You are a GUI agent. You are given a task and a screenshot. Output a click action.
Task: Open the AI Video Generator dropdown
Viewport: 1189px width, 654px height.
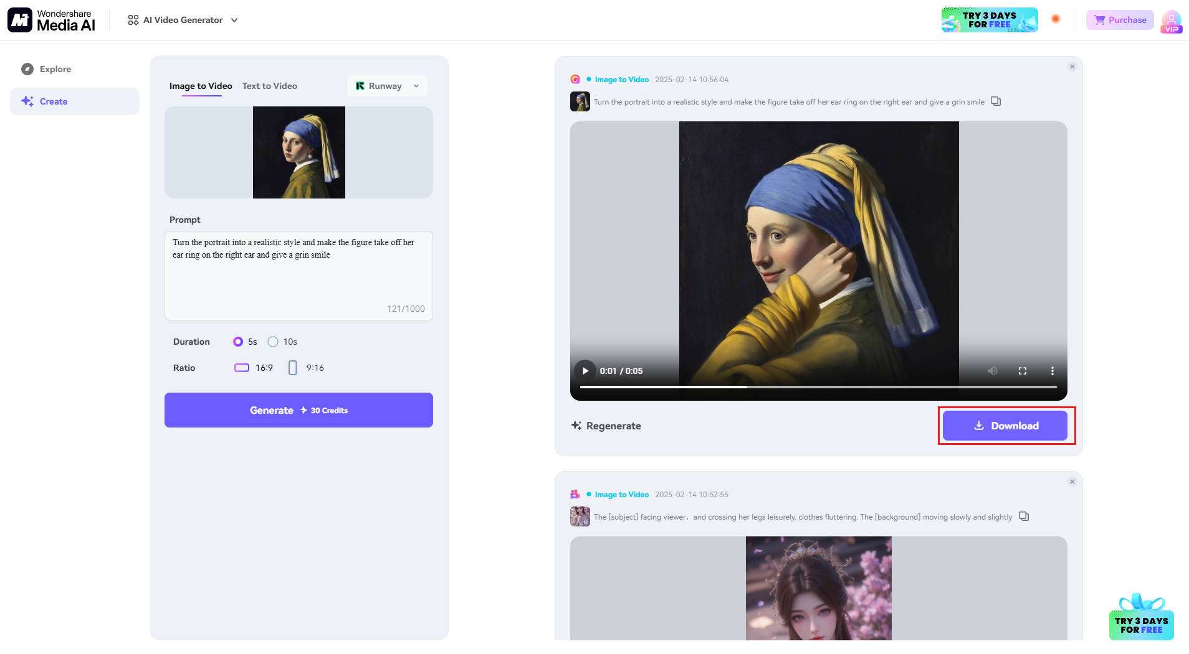click(x=183, y=20)
